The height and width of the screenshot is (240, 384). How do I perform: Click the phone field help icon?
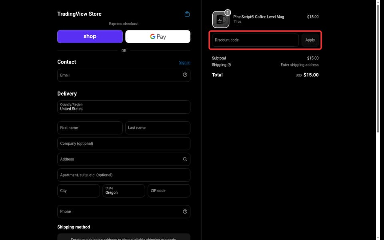pos(185,211)
